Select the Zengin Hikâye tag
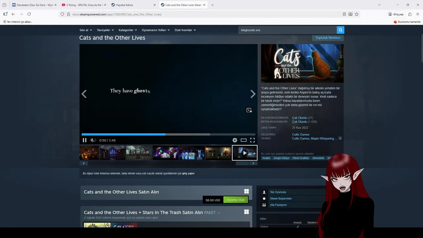 [x=281, y=158]
